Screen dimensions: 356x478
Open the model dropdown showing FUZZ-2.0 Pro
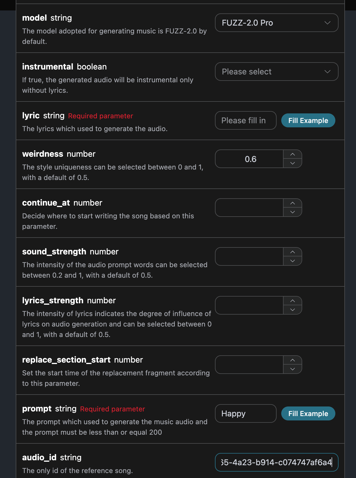pos(276,23)
